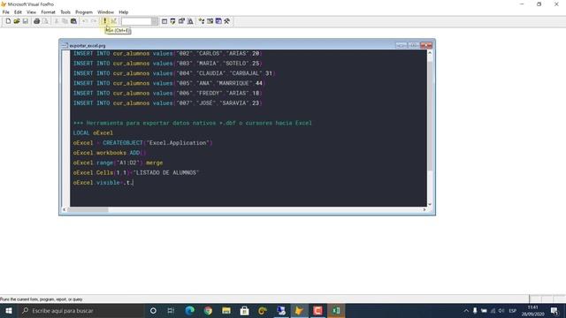Run the program with the exclamation icon

pyautogui.click(x=105, y=21)
